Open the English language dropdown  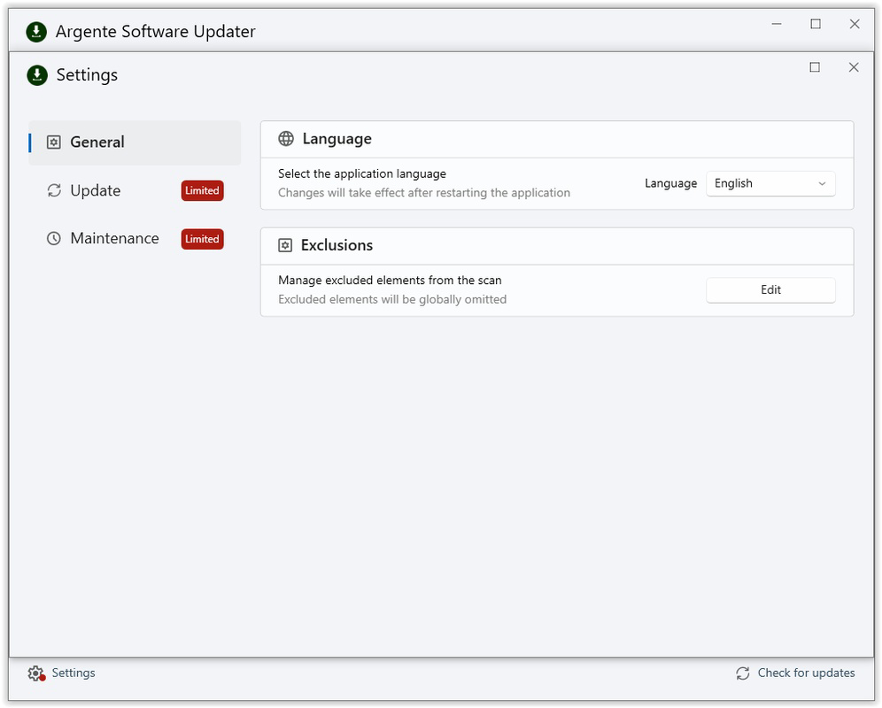click(x=770, y=183)
